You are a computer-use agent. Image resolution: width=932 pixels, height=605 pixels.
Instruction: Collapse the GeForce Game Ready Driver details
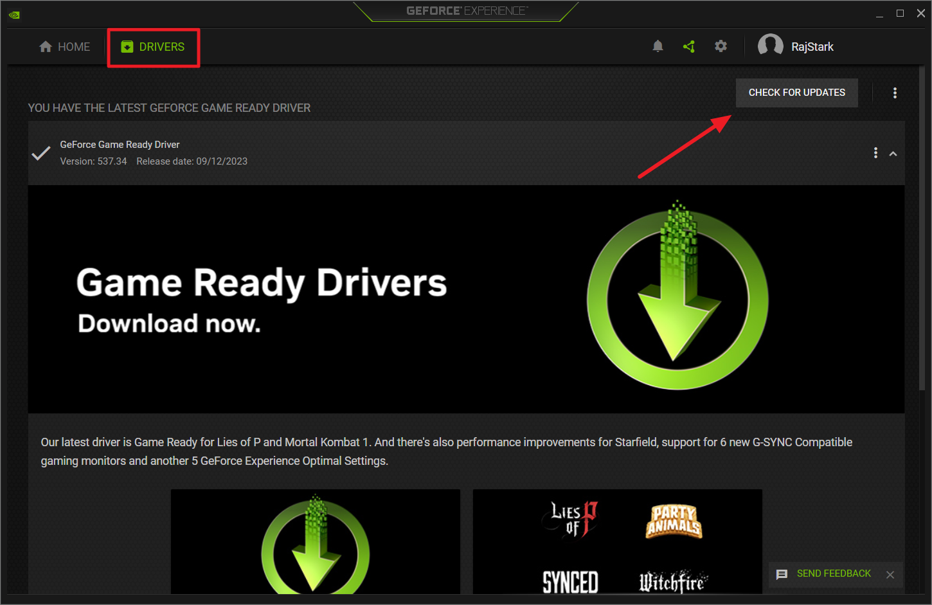(893, 154)
